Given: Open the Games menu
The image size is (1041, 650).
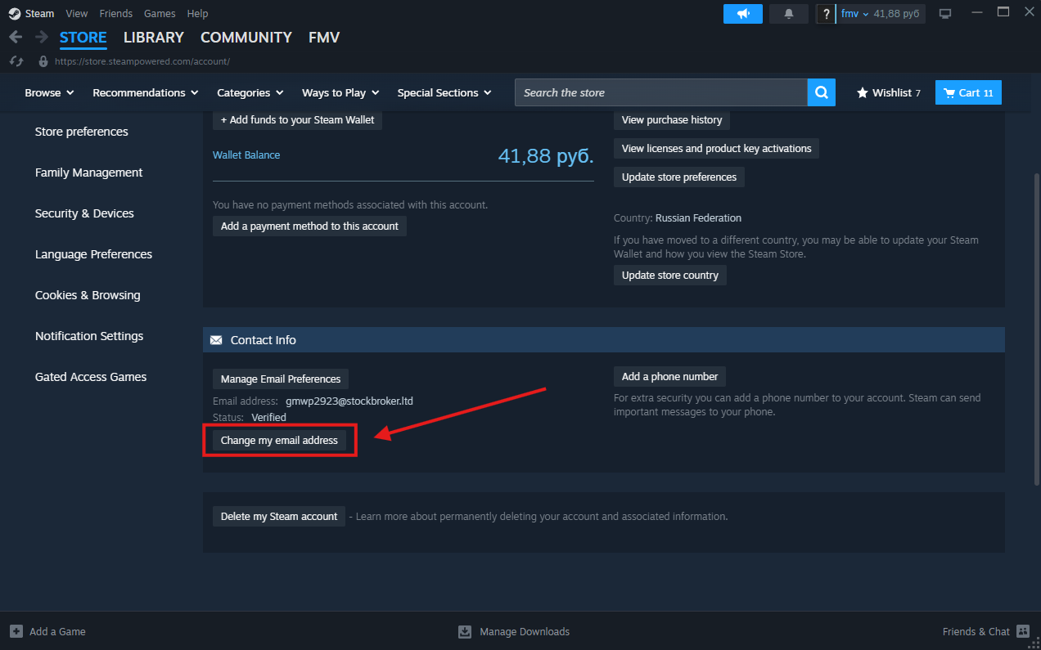Looking at the screenshot, I should (160, 14).
